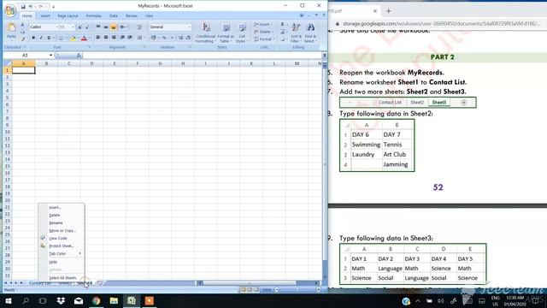Click the insert function fx icon
This screenshot has width=547, height=308.
[79, 55]
